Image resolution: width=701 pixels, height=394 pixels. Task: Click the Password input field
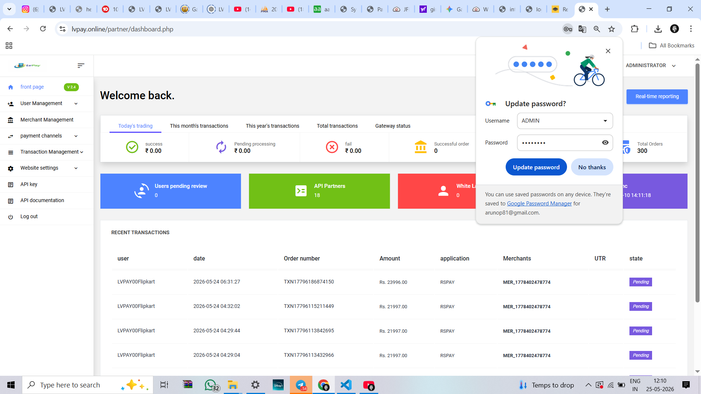tap(565, 143)
